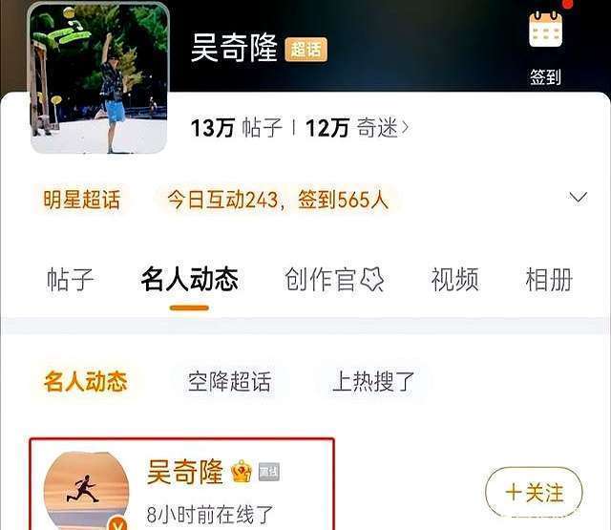Click the 超话 badge beside the title
The width and height of the screenshot is (611, 530).
point(305,50)
